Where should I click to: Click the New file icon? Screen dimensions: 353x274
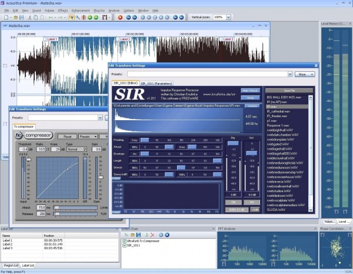pos(5,17)
